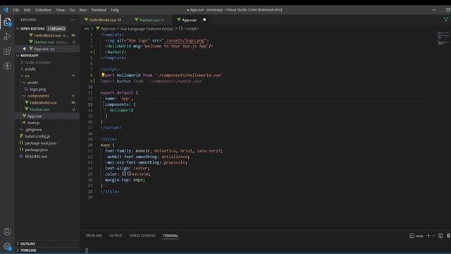
Task: Close App.vue tab unsaved dot
Action: click(x=204, y=20)
